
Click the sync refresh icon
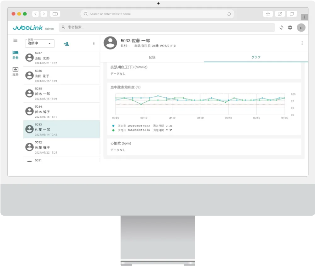tap(282, 28)
